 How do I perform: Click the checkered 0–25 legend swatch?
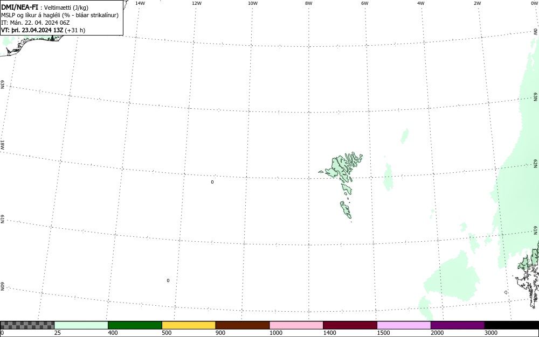27,325
